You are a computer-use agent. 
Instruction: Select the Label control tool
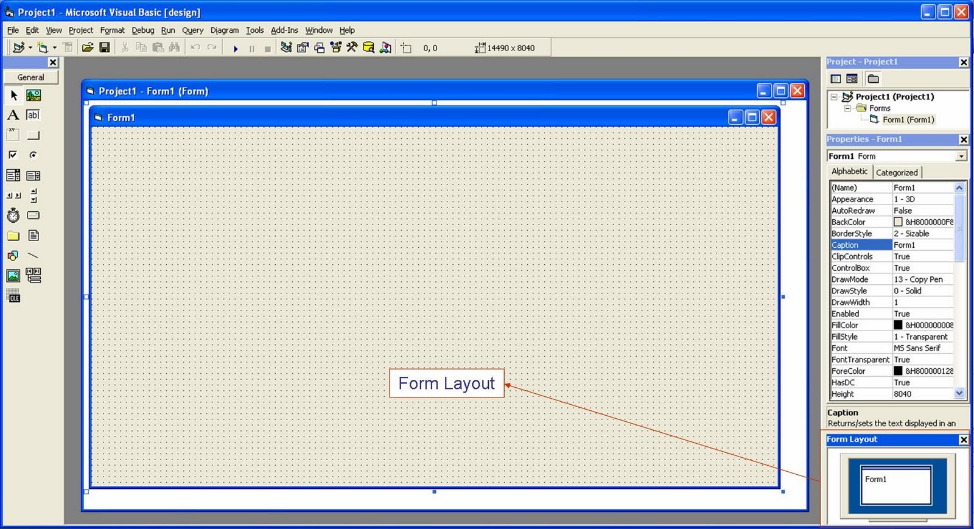pyautogui.click(x=13, y=115)
